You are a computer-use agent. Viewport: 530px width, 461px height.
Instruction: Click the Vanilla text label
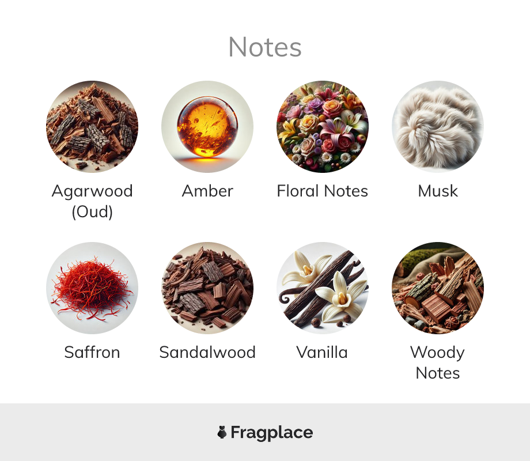[x=323, y=352]
